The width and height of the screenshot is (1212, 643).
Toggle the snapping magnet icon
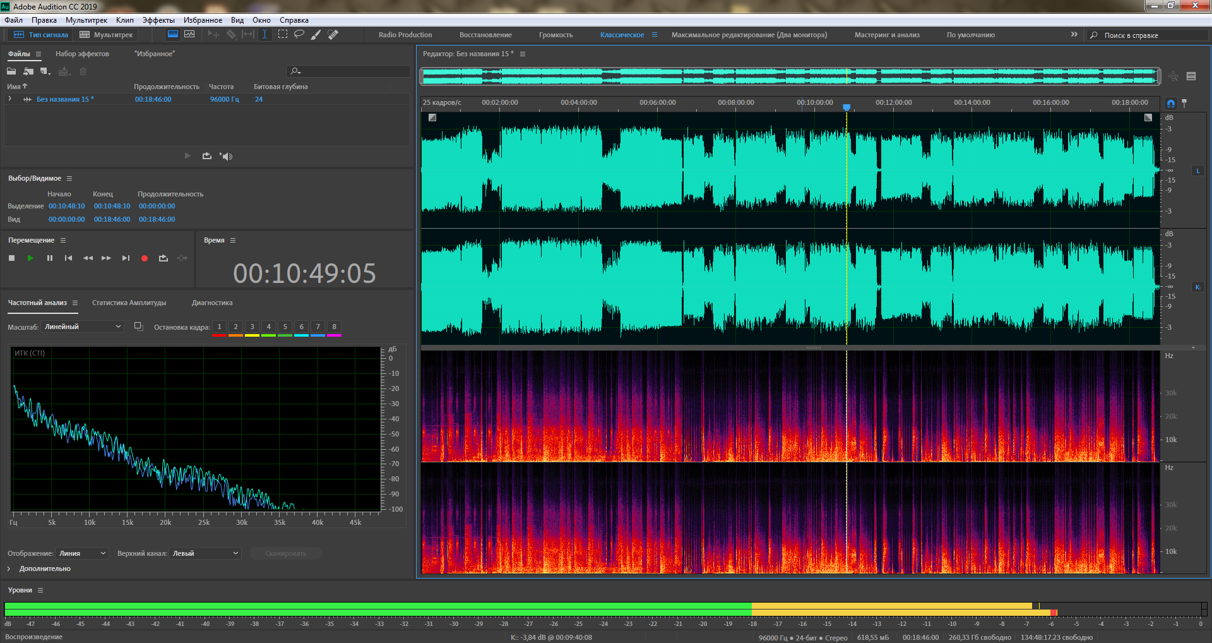(1171, 103)
